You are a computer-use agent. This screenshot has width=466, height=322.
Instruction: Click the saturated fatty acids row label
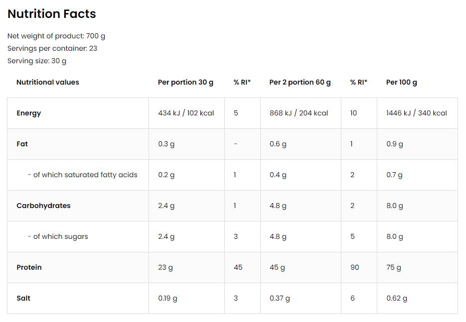pos(83,175)
